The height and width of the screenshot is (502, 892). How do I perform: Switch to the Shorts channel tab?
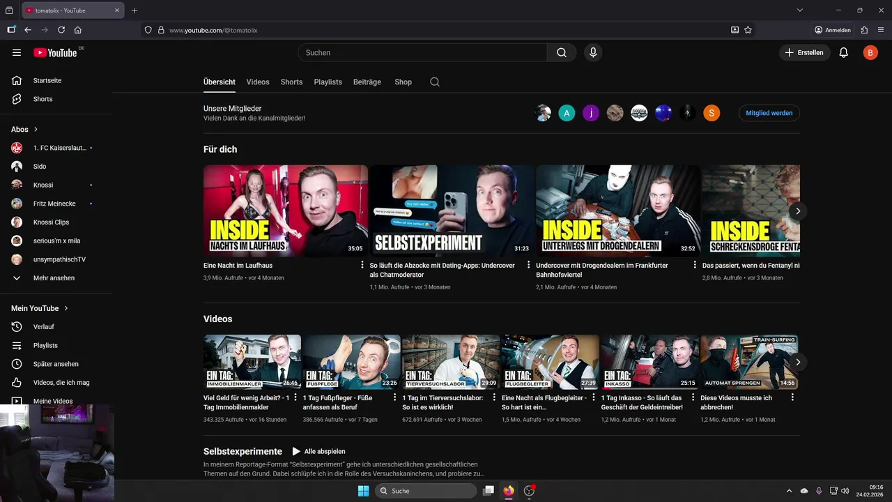[x=291, y=82]
